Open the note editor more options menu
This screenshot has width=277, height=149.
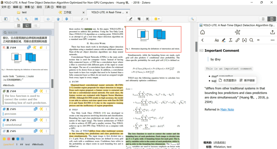pos(272,40)
